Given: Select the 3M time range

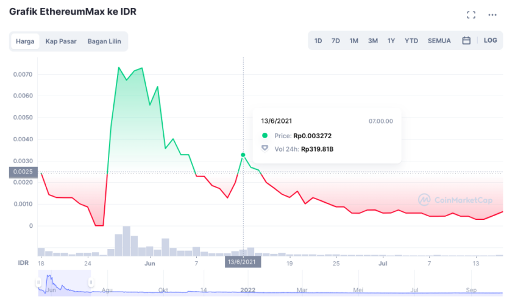Looking at the screenshot, I should point(372,41).
